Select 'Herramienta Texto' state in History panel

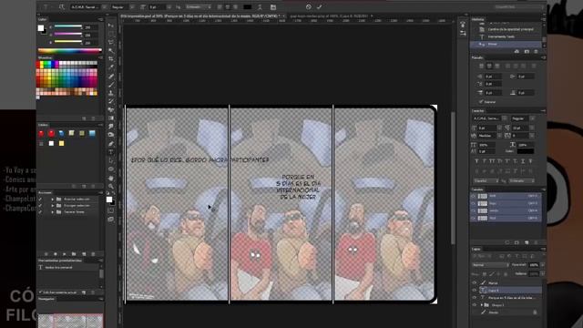click(501, 36)
